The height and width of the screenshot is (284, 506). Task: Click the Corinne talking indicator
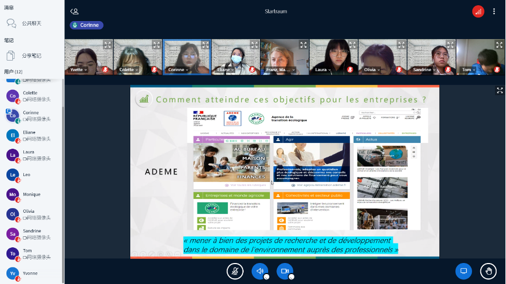coord(86,25)
